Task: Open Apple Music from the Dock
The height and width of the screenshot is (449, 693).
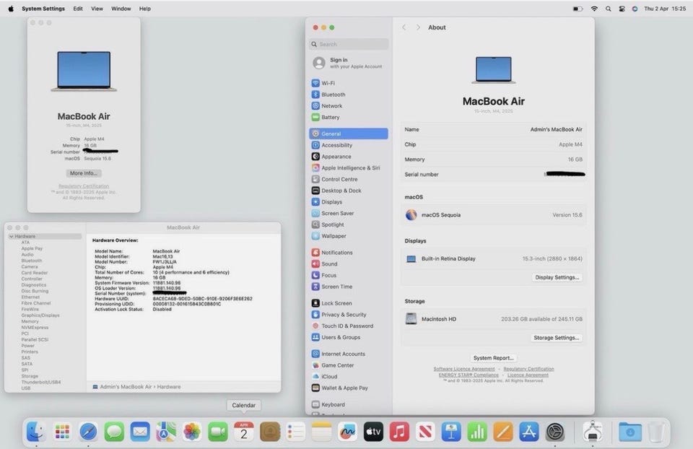Action: 399,432
